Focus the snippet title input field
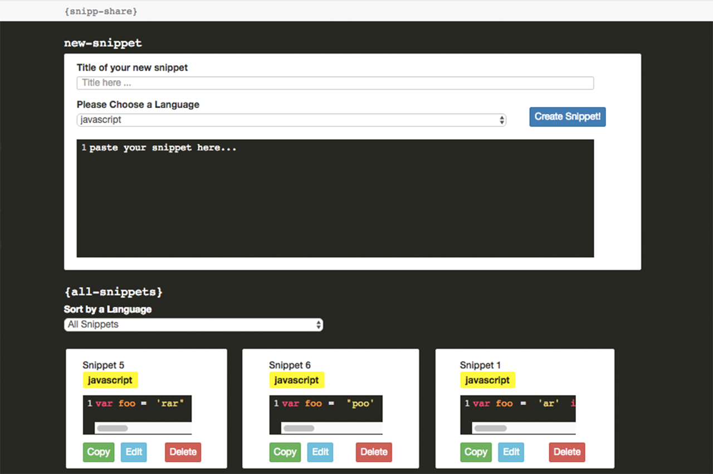Image resolution: width=713 pixels, height=474 pixels. [335, 83]
